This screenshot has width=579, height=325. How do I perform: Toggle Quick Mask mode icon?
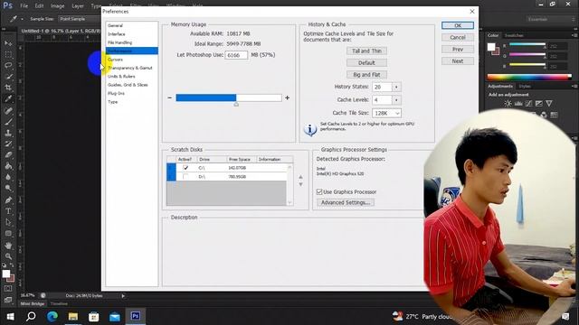pyautogui.click(x=8, y=289)
